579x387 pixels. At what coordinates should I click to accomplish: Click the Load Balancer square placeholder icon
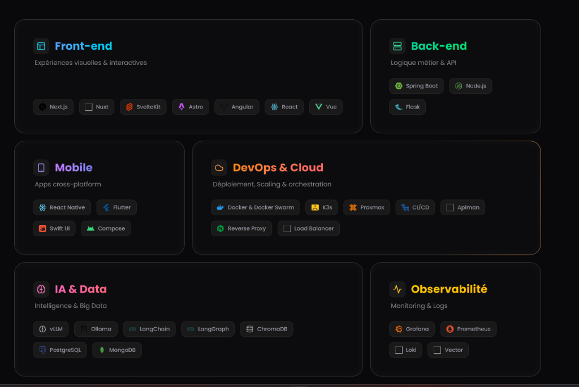point(287,229)
